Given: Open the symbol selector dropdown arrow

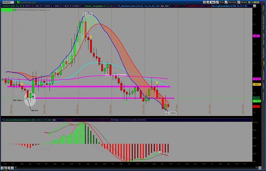Looking at the screenshot, I should click(15, 2).
